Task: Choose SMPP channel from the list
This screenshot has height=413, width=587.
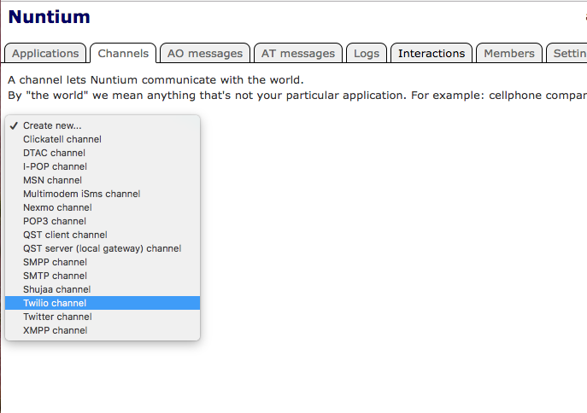Action: click(x=103, y=262)
